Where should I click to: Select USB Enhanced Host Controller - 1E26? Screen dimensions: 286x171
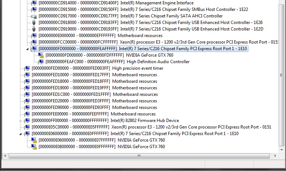150,23
